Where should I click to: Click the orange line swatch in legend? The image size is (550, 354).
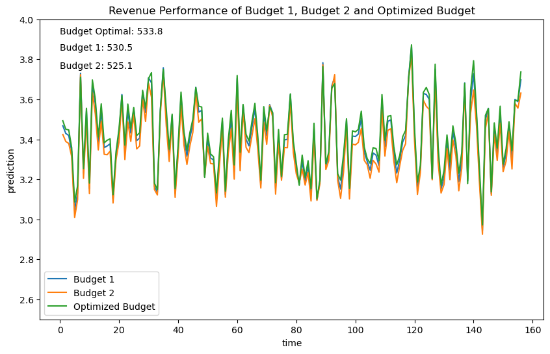(59, 293)
